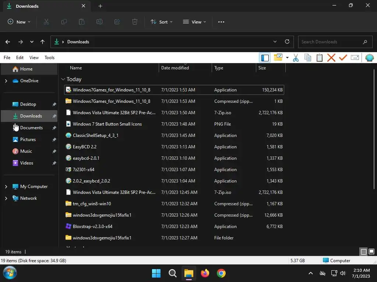This screenshot has height=282, width=377.
Task: Toggle the navigation pane icon in Classic toolbar
Action: pos(265,58)
